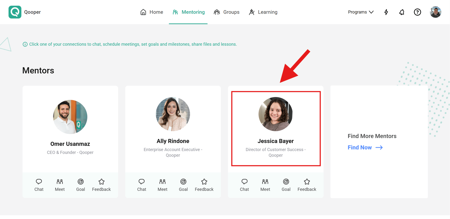Screen dimensions: 450x219
Task: Open Feedback for Jessica Bayer
Action: (x=307, y=185)
